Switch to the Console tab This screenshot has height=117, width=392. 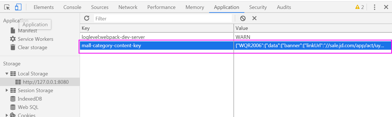click(x=72, y=7)
